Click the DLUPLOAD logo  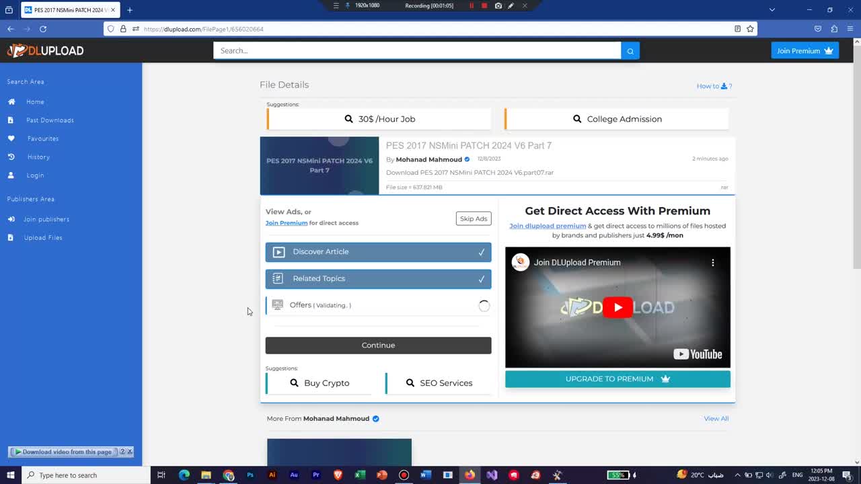44,50
